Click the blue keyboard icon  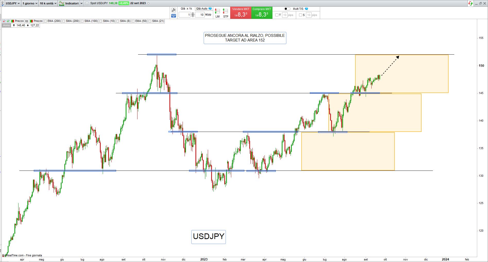coord(174,16)
